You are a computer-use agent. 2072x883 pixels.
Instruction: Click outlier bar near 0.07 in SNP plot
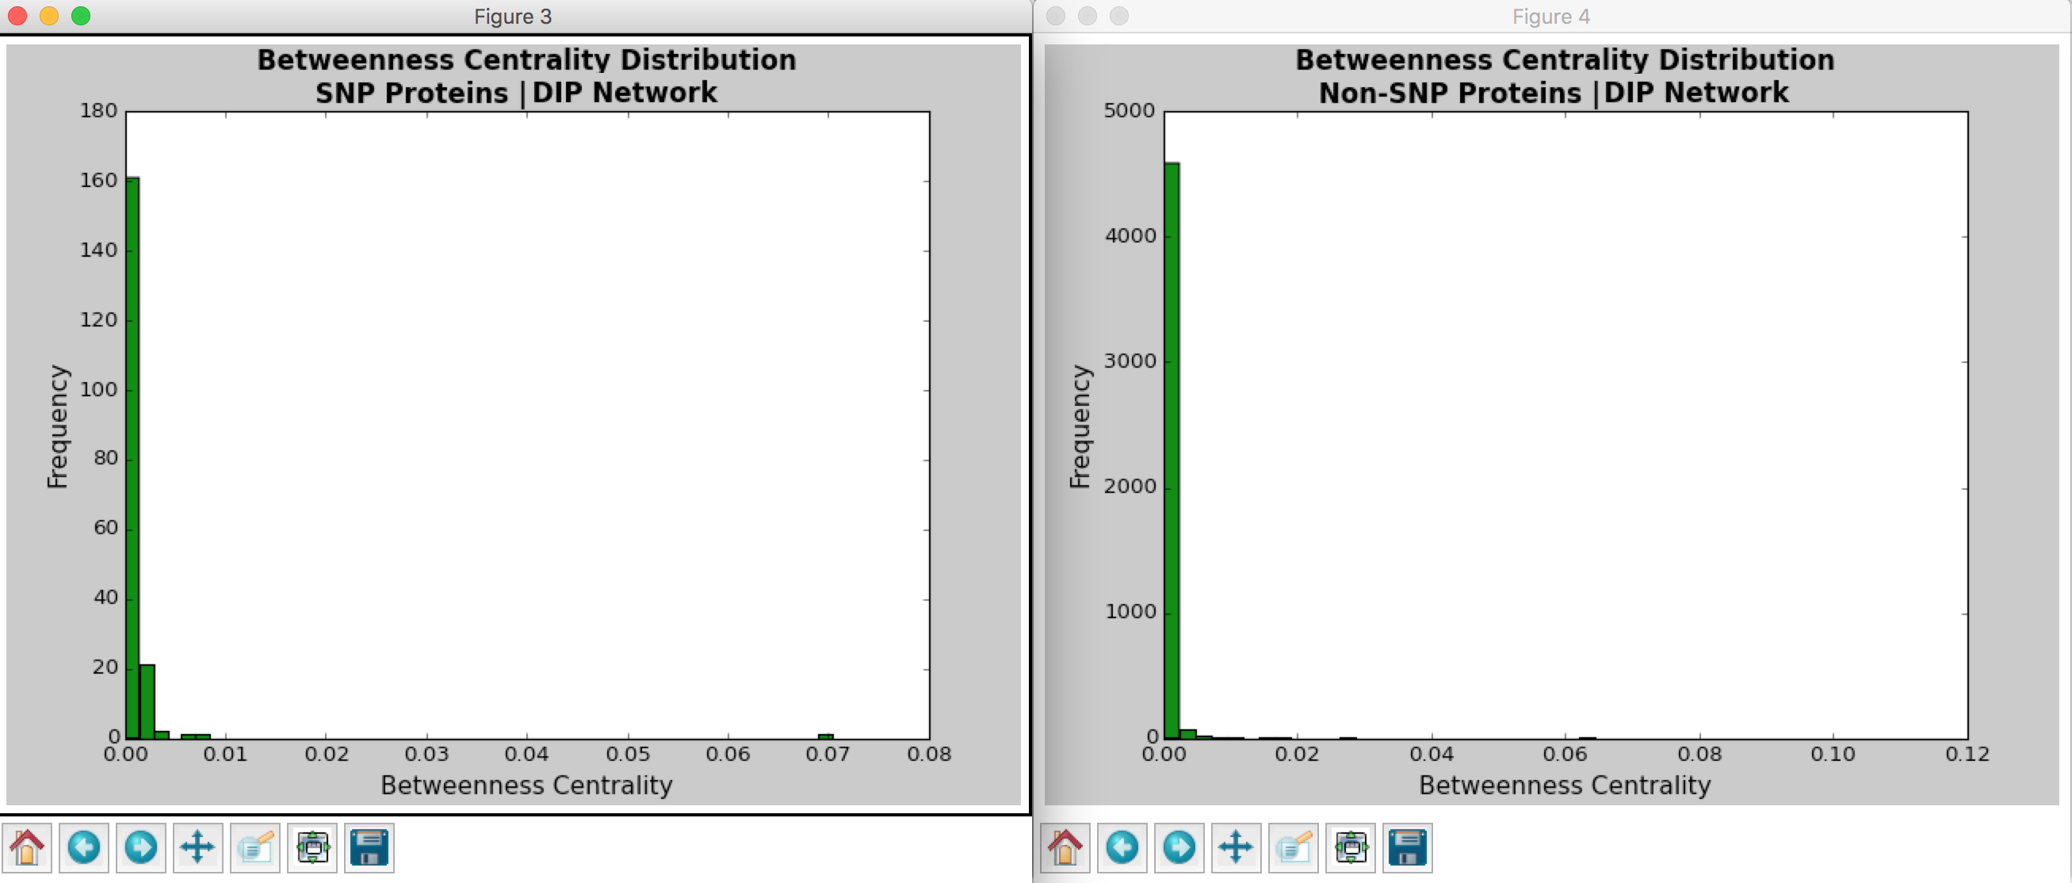coord(825,736)
